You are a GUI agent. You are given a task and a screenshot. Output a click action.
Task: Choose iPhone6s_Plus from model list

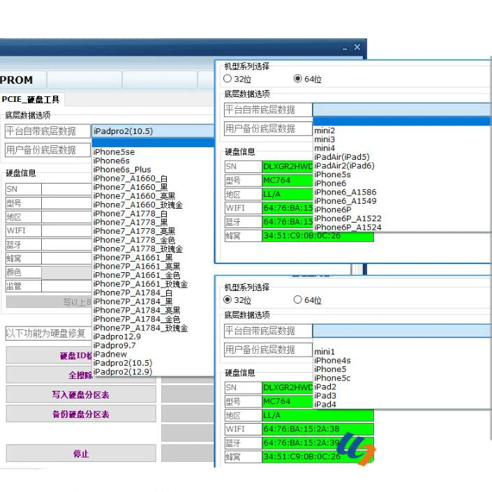[x=122, y=170]
